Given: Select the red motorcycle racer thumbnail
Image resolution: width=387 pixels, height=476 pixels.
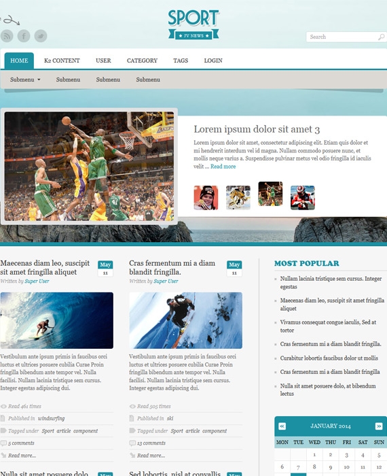Looking at the screenshot, I should (x=303, y=198).
